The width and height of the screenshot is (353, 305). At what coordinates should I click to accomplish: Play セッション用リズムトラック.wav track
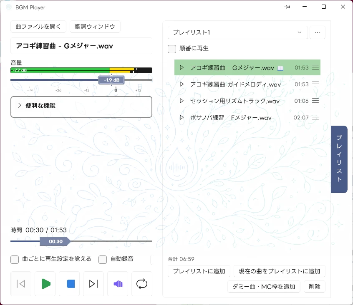(x=182, y=101)
